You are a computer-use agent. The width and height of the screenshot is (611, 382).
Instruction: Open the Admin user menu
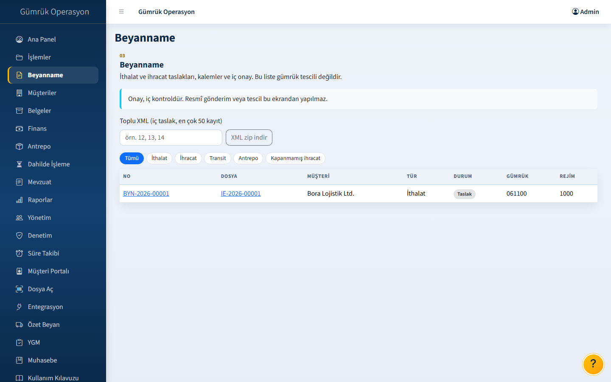coord(586,12)
